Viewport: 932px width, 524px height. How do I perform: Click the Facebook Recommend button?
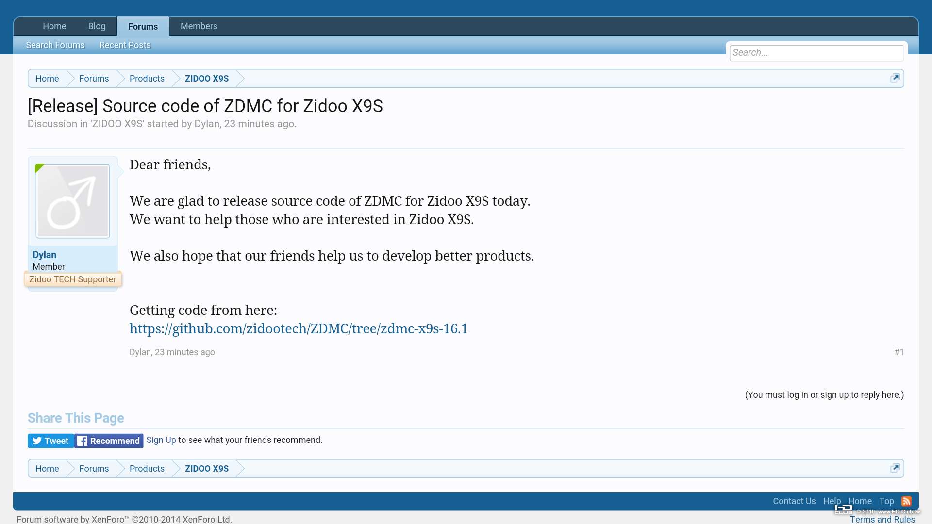click(x=109, y=441)
